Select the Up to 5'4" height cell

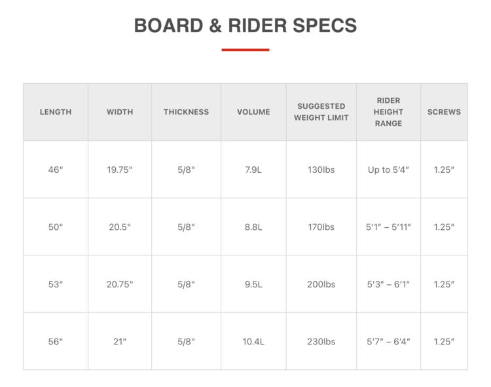[388, 170]
